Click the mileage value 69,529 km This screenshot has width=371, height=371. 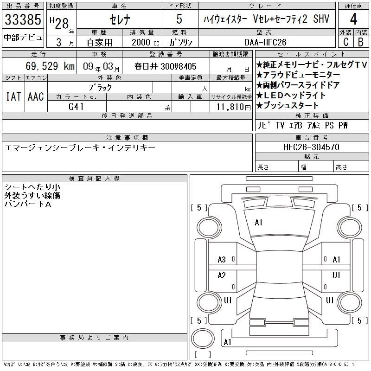[50, 66]
